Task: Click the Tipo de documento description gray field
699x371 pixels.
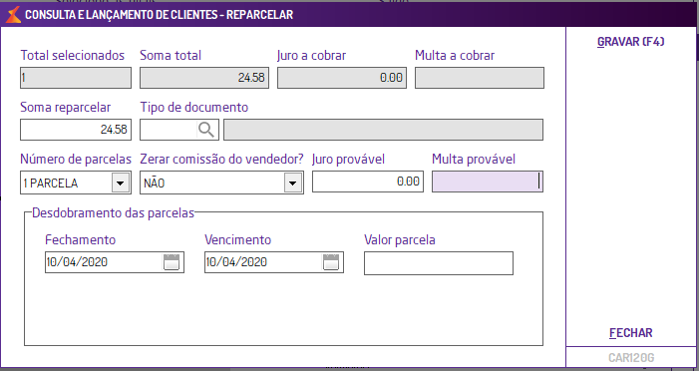Action: pos(383,130)
